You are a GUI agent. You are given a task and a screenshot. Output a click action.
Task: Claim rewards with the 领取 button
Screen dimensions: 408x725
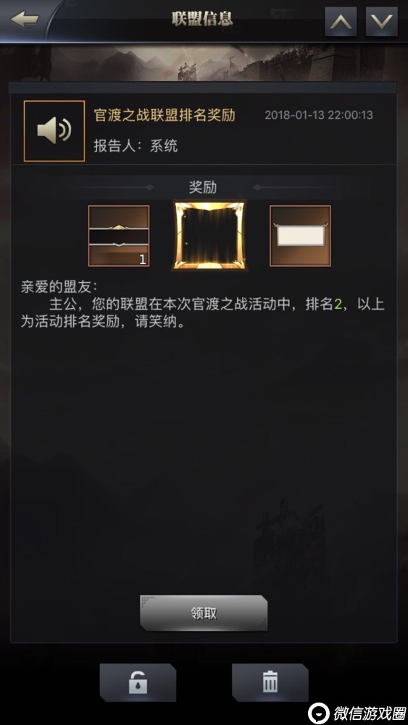[204, 613]
